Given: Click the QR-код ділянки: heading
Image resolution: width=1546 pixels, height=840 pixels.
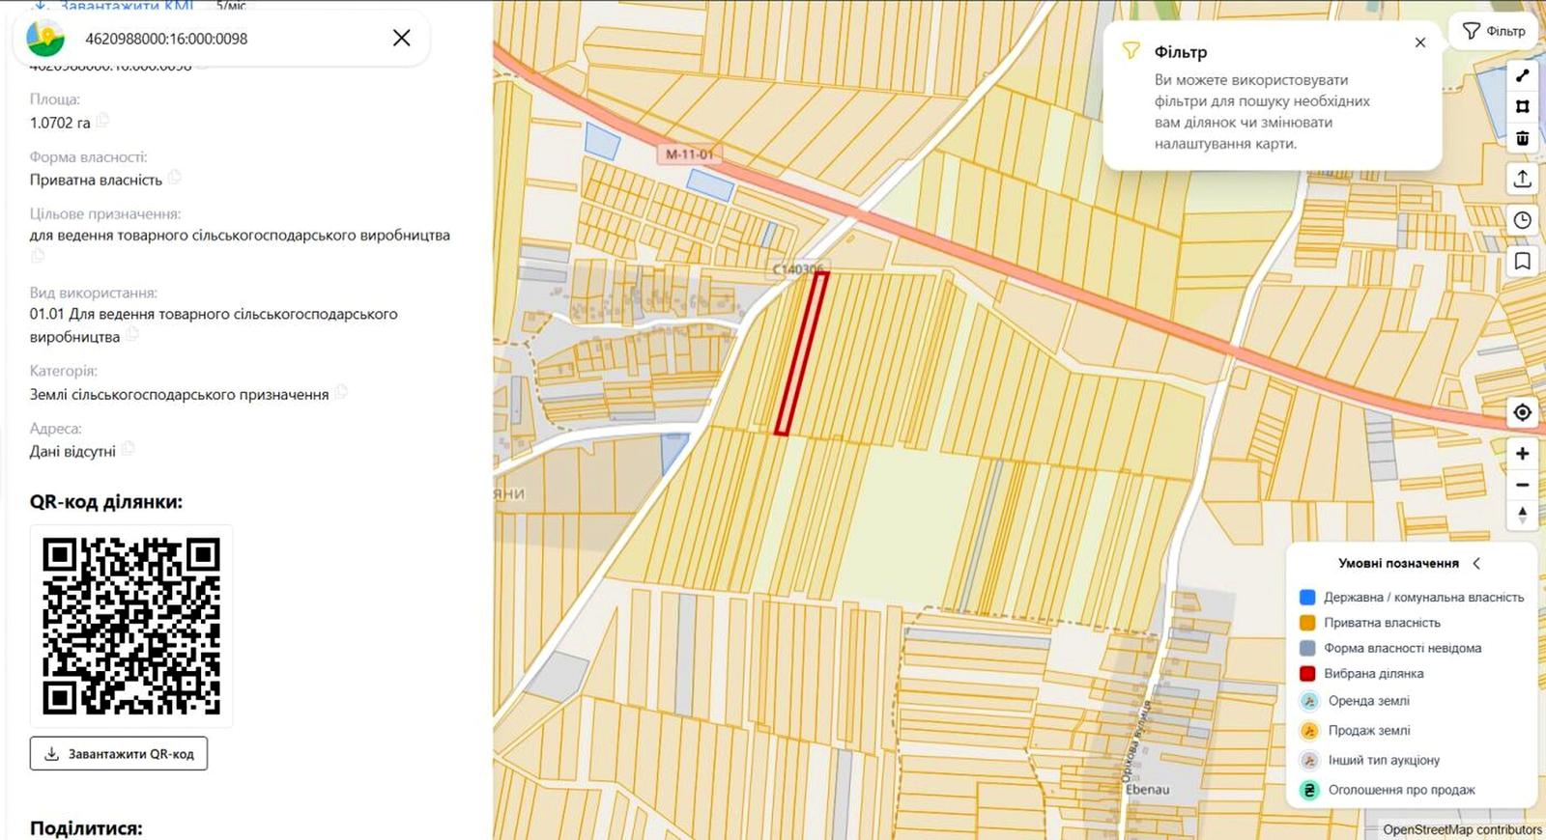Looking at the screenshot, I should pyautogui.click(x=106, y=502).
